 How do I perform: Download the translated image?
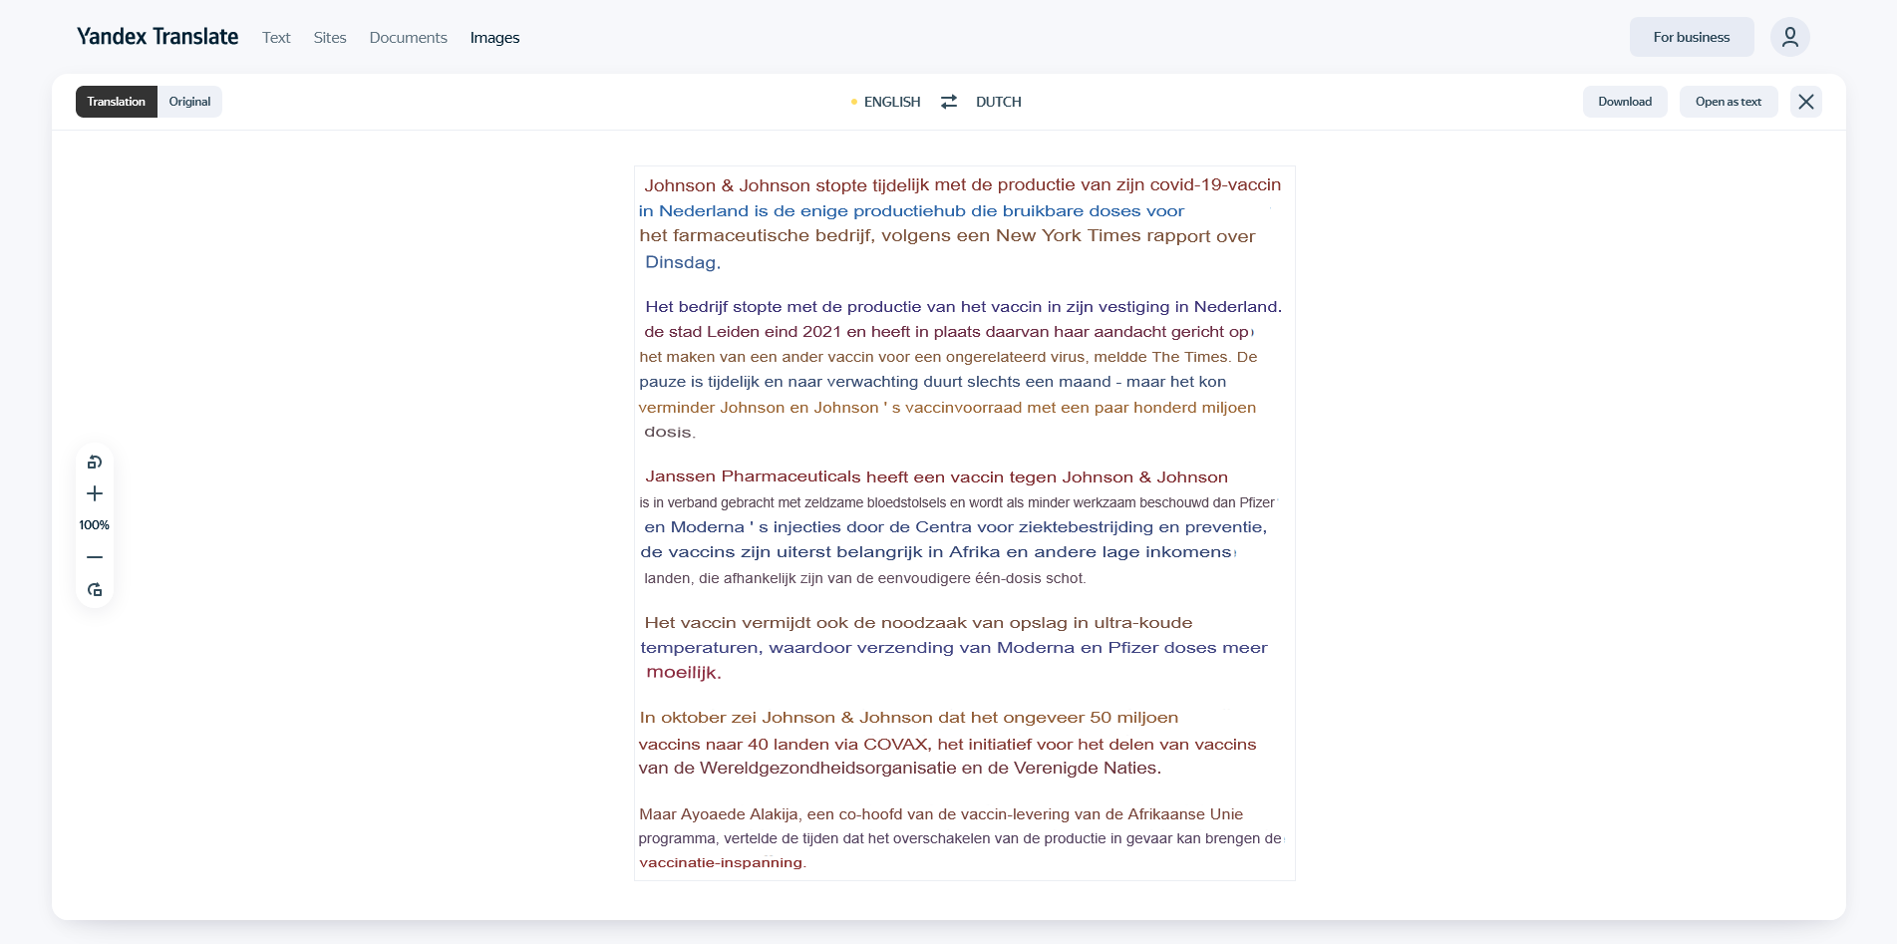pos(1624,102)
